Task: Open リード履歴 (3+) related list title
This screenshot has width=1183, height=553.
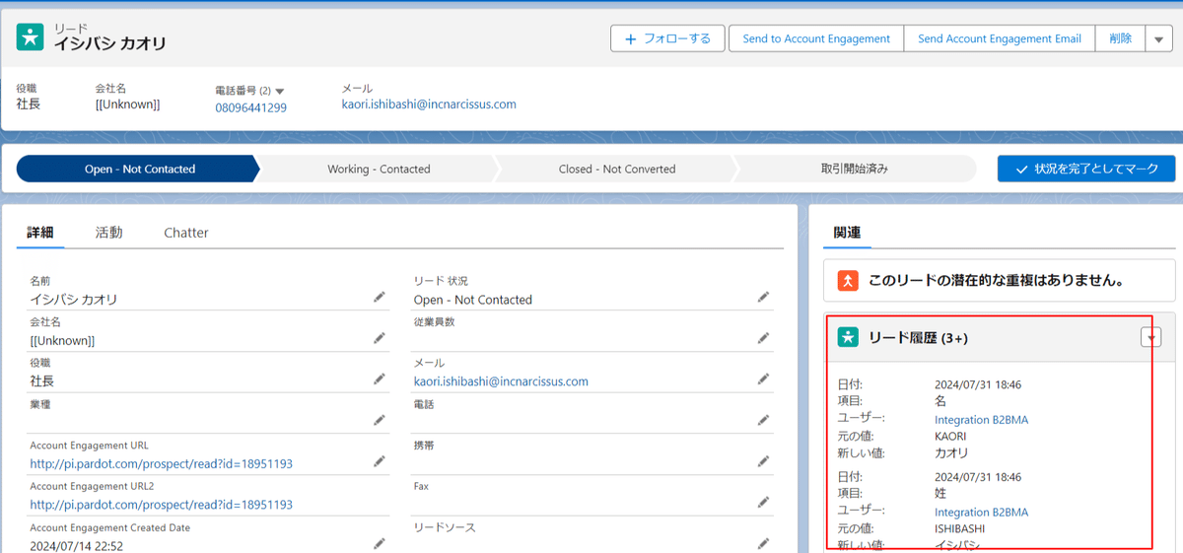Action: (917, 338)
